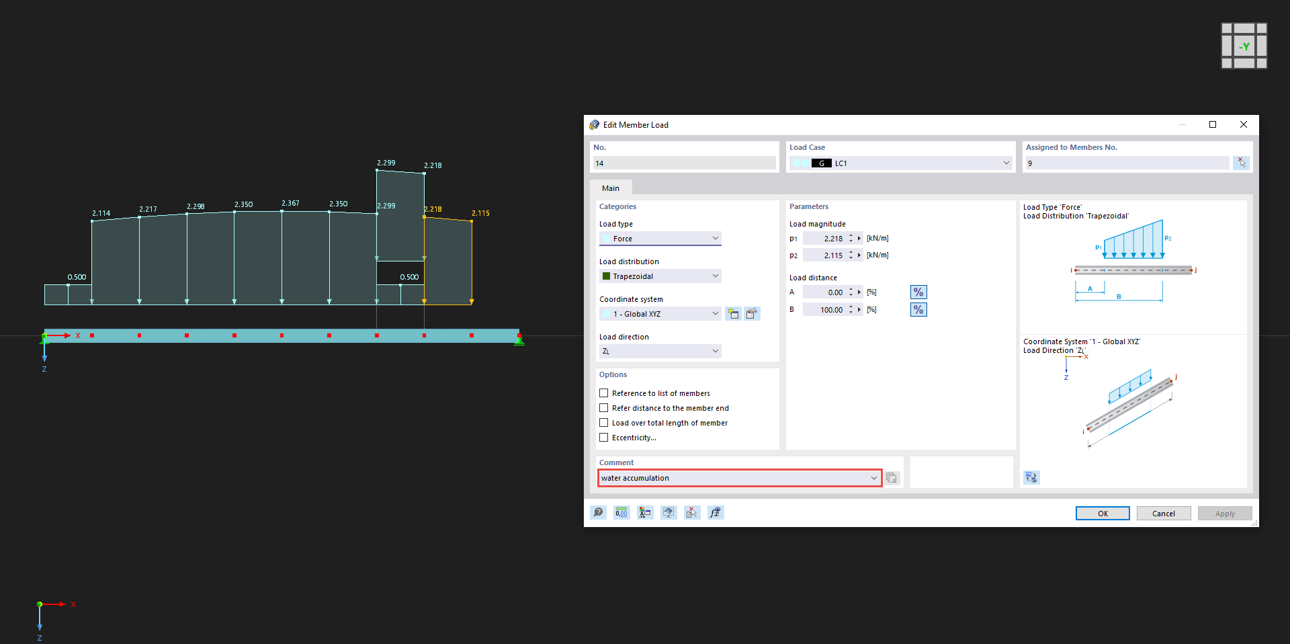This screenshot has height=644, width=1290.
Task: Click the OK button
Action: 1102,512
